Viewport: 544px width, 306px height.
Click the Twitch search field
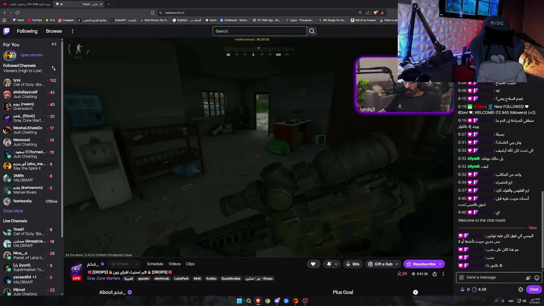coord(260,31)
